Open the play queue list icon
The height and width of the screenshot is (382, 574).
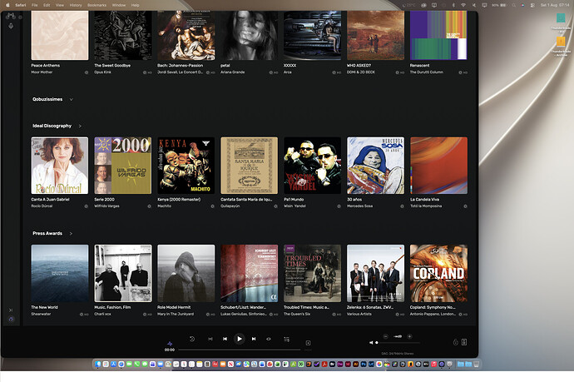[287, 340]
